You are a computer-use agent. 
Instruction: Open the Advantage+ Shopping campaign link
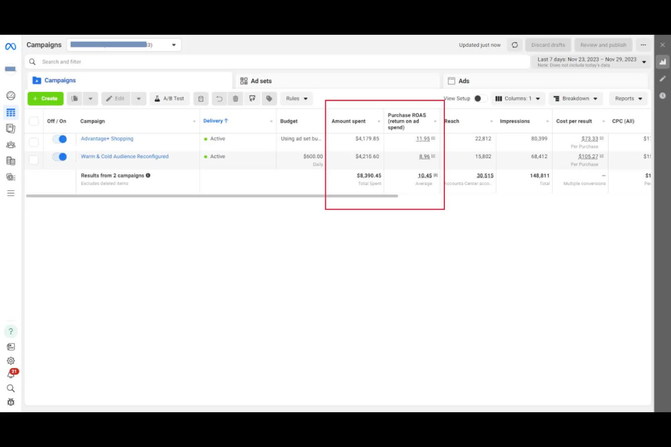click(107, 139)
